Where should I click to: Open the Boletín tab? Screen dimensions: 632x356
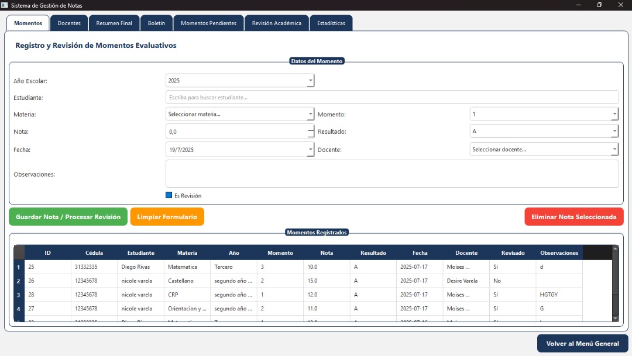coord(156,23)
